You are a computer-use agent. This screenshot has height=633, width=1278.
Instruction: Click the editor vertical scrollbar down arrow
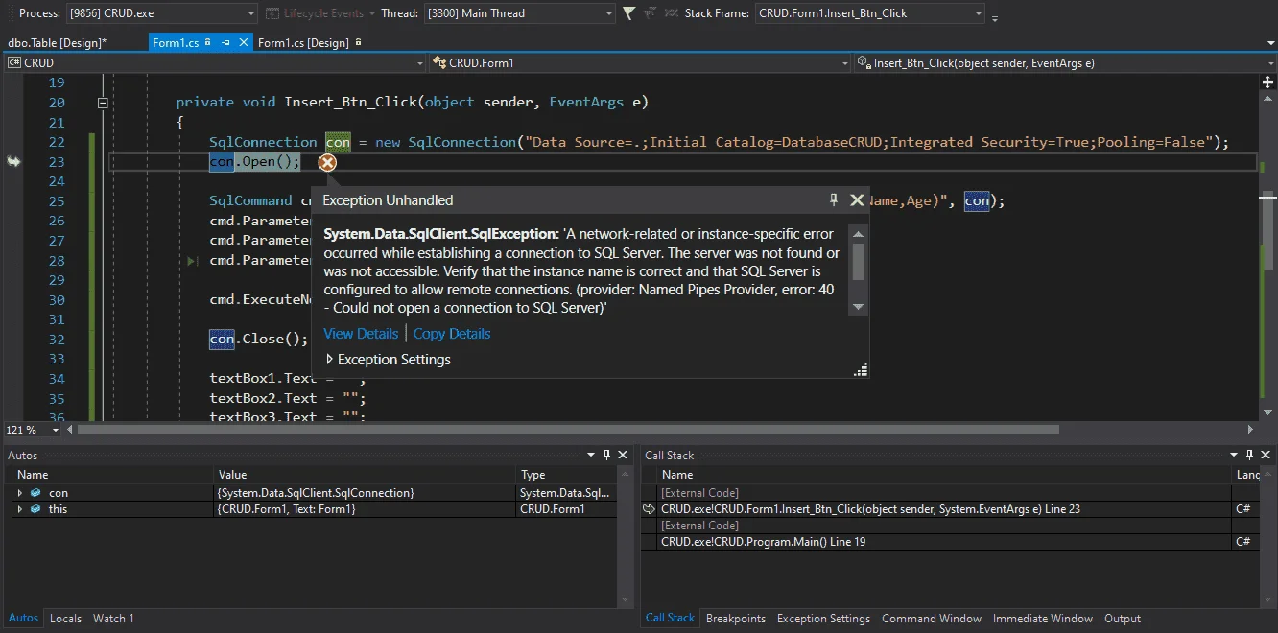[1267, 413]
